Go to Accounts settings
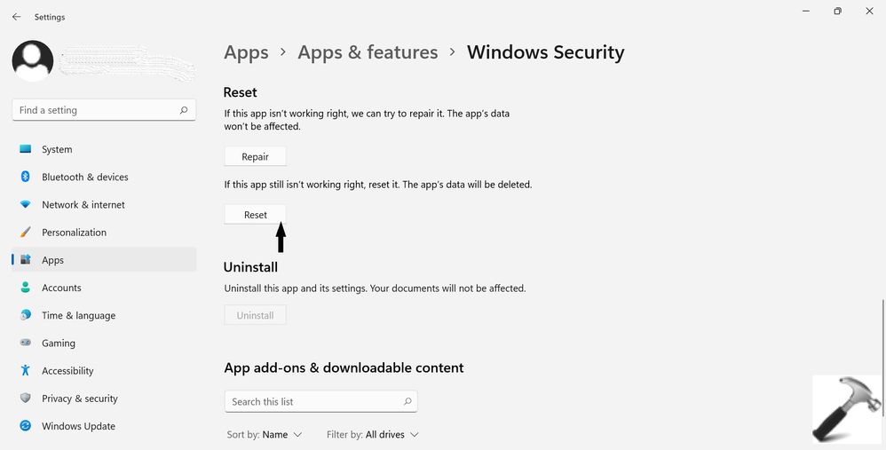 pos(104,288)
